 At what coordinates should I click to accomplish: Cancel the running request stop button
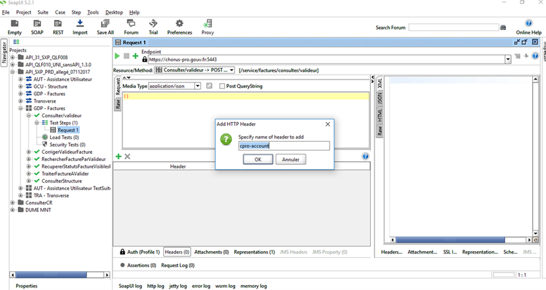coord(126,56)
